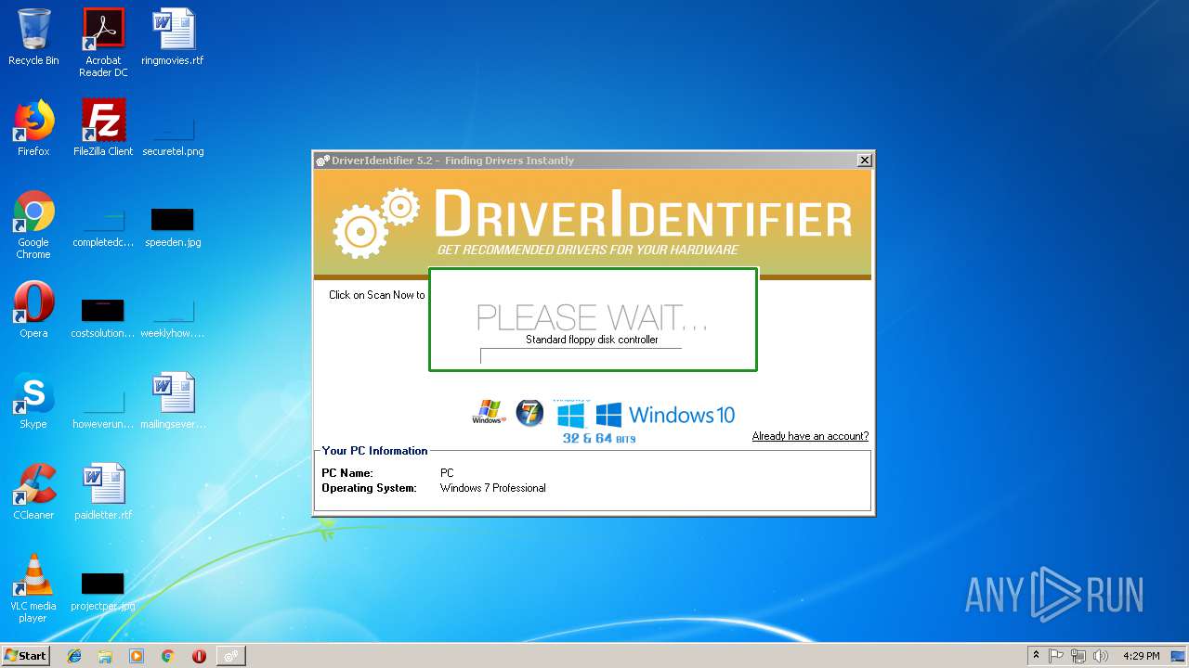The height and width of the screenshot is (668, 1189).
Task: Launch the Opera desktop shortcut
Action: coord(33,310)
